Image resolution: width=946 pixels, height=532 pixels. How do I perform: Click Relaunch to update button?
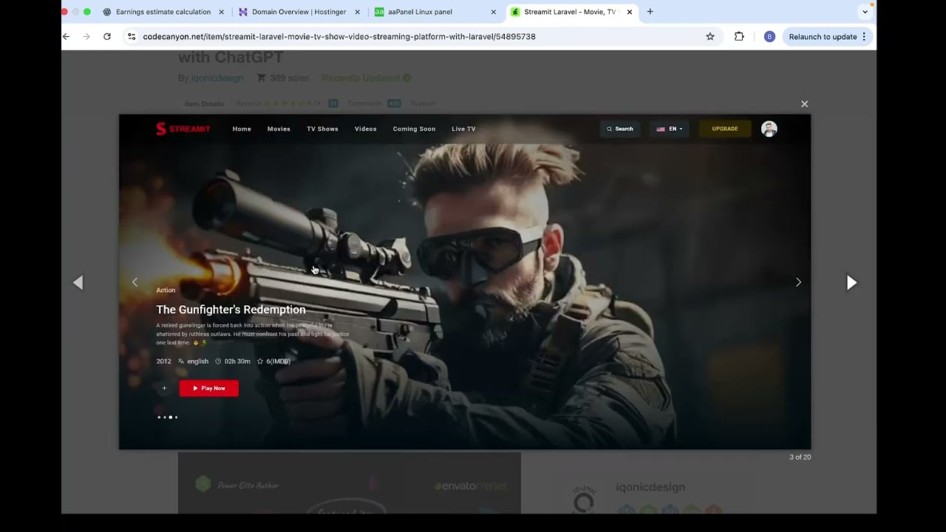coord(823,36)
